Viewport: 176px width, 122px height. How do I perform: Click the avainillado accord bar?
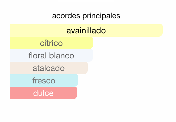coord(86,31)
